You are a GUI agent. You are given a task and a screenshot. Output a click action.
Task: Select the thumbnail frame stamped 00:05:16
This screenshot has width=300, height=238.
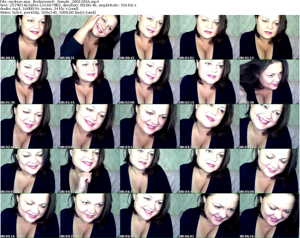[x=30, y=216]
